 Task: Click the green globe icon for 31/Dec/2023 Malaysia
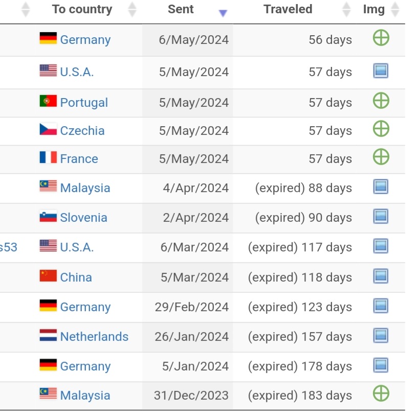[x=381, y=393]
